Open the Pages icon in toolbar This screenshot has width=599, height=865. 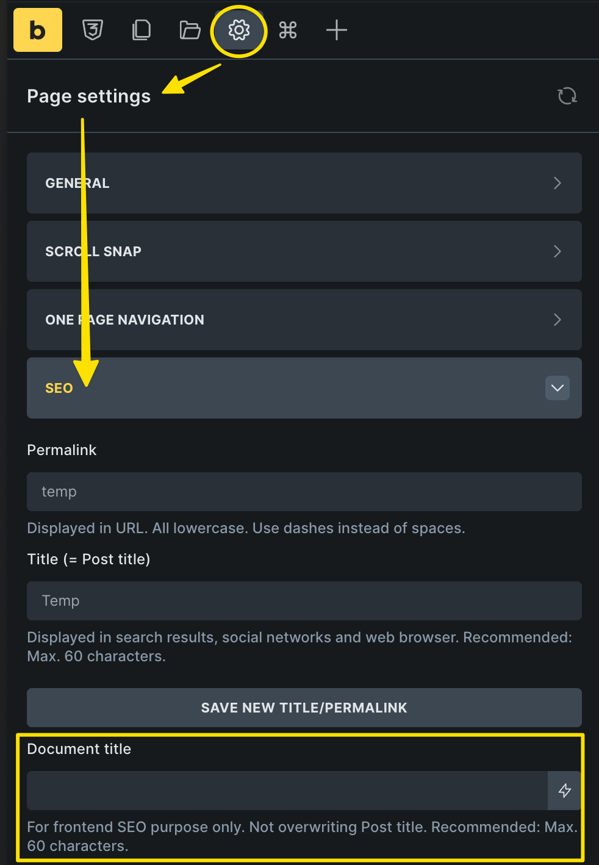tap(142, 30)
